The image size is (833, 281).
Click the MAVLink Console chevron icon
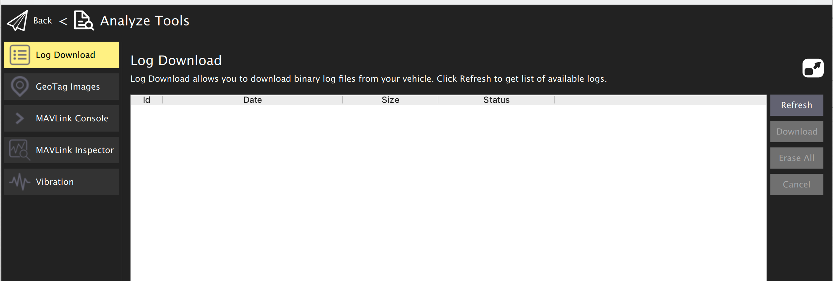tap(20, 118)
